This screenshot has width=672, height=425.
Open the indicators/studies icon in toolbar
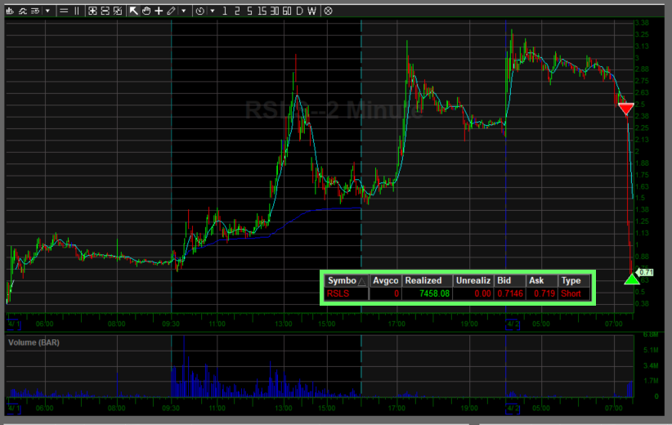(22, 11)
